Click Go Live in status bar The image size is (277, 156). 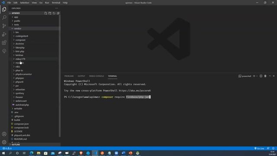pos(259,148)
